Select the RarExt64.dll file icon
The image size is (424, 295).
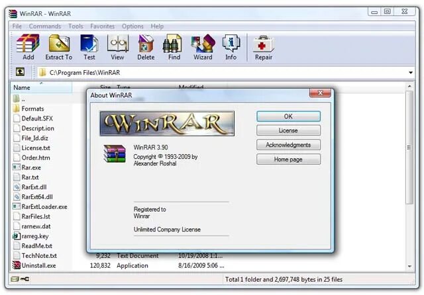(x=17, y=196)
